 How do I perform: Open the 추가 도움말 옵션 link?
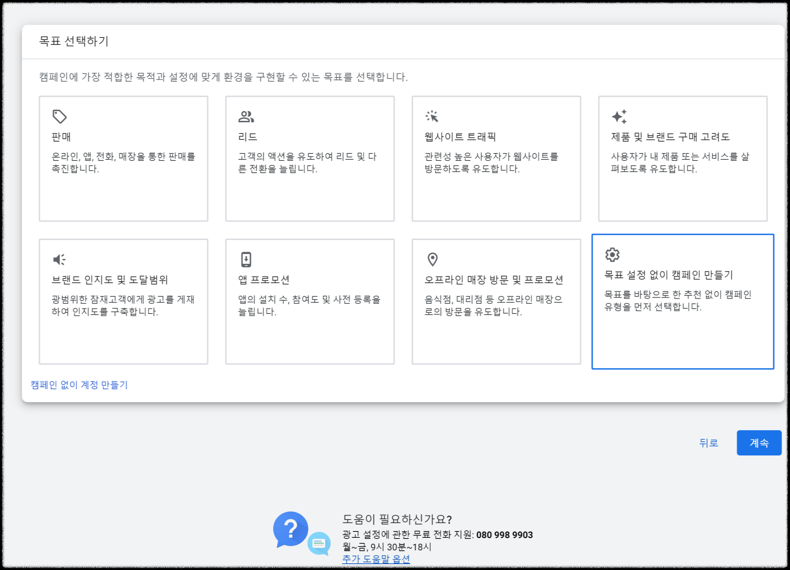(376, 560)
